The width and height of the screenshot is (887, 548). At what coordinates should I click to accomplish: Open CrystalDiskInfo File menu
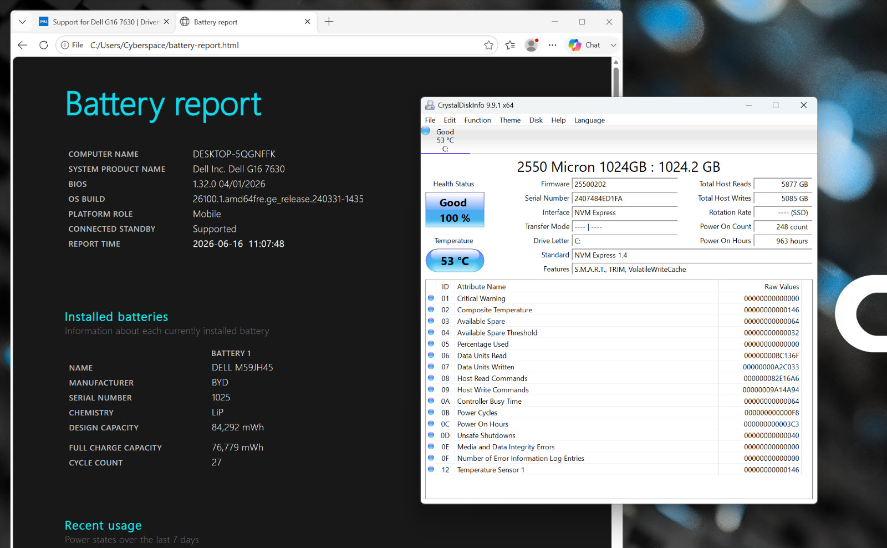(x=430, y=120)
